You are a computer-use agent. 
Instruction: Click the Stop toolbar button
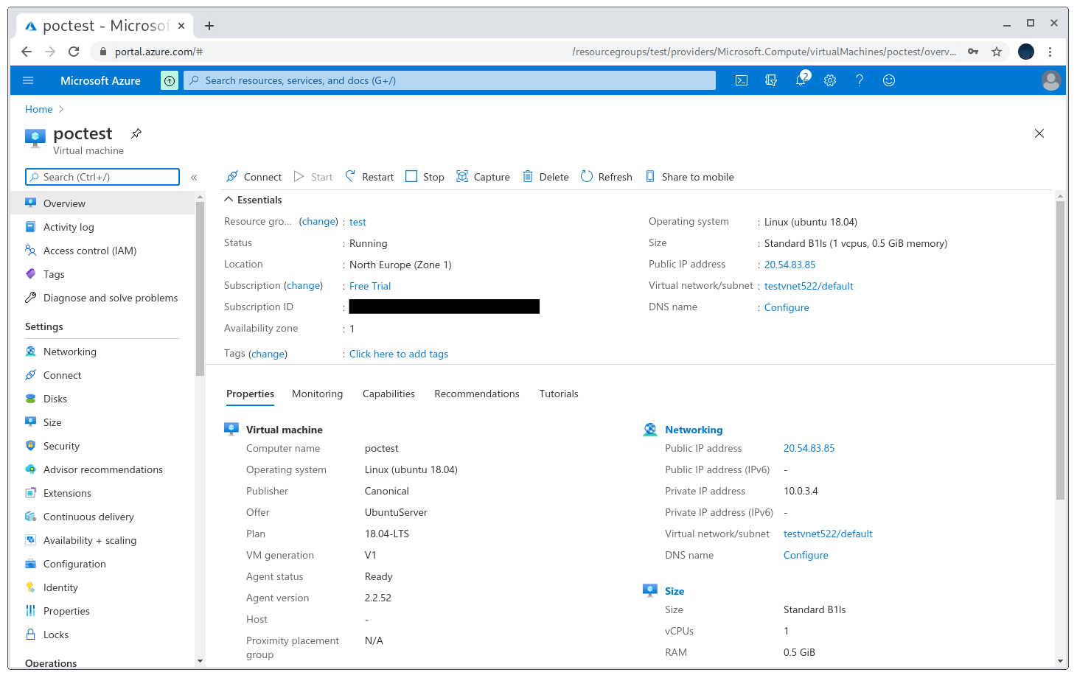[x=425, y=177]
